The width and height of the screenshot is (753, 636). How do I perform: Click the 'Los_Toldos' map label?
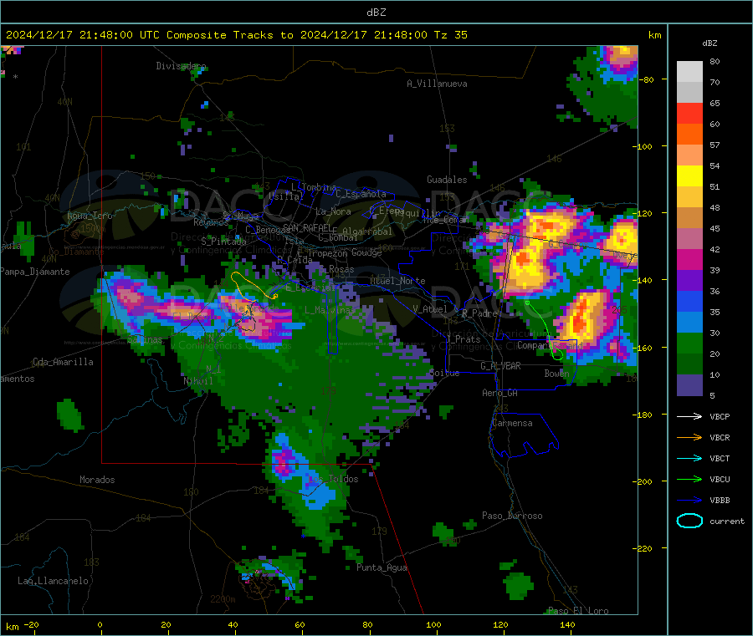pos(333,479)
